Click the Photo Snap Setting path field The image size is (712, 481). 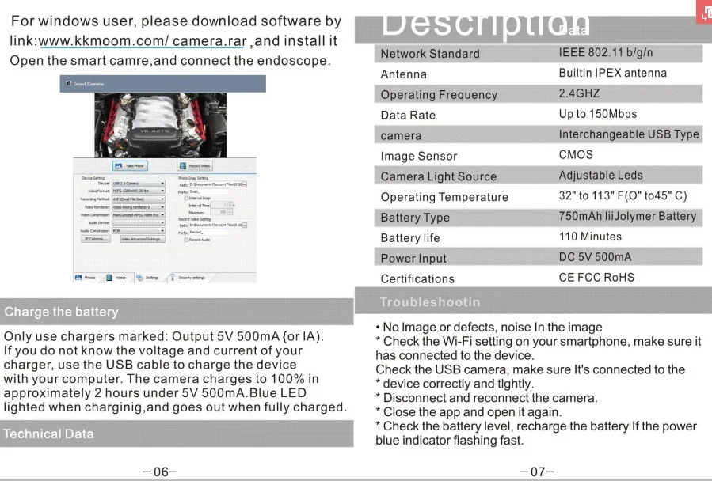coord(216,184)
